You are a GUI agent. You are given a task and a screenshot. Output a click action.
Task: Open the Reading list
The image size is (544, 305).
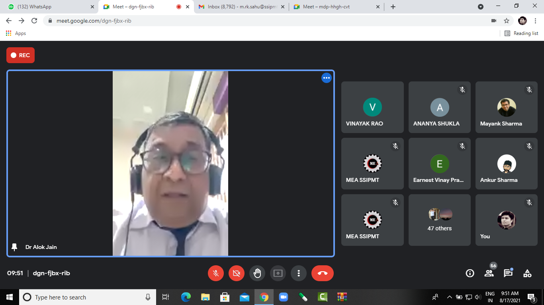[x=521, y=33]
